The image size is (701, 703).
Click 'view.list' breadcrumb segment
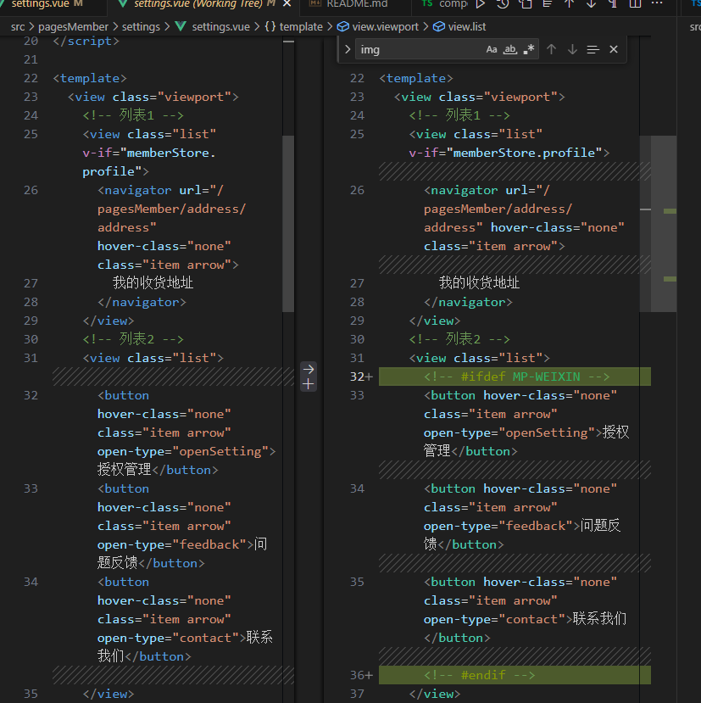pos(466,27)
